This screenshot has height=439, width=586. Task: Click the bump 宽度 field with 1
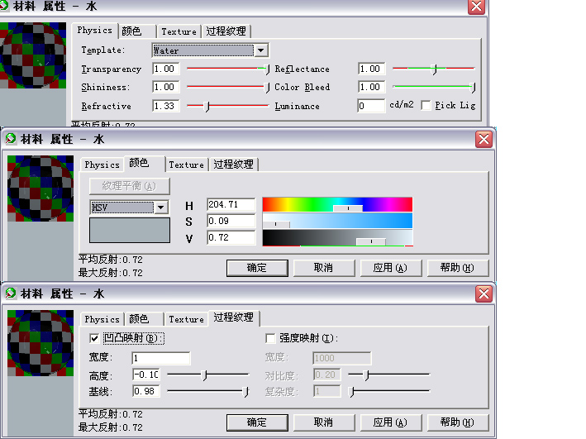tap(161, 358)
